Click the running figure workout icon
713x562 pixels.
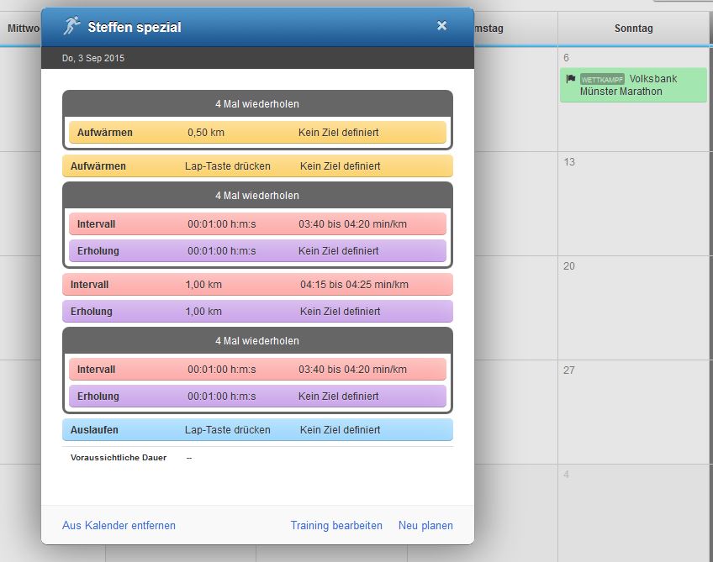(x=71, y=26)
